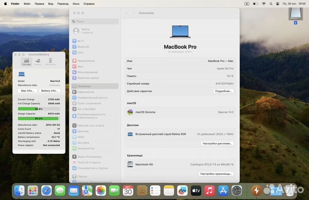Launch FaceTime from the Dock
This screenshot has height=200, width=309.
[x=114, y=190]
